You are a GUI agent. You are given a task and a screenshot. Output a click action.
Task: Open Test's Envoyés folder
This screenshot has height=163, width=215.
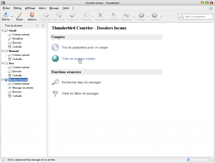17,71
